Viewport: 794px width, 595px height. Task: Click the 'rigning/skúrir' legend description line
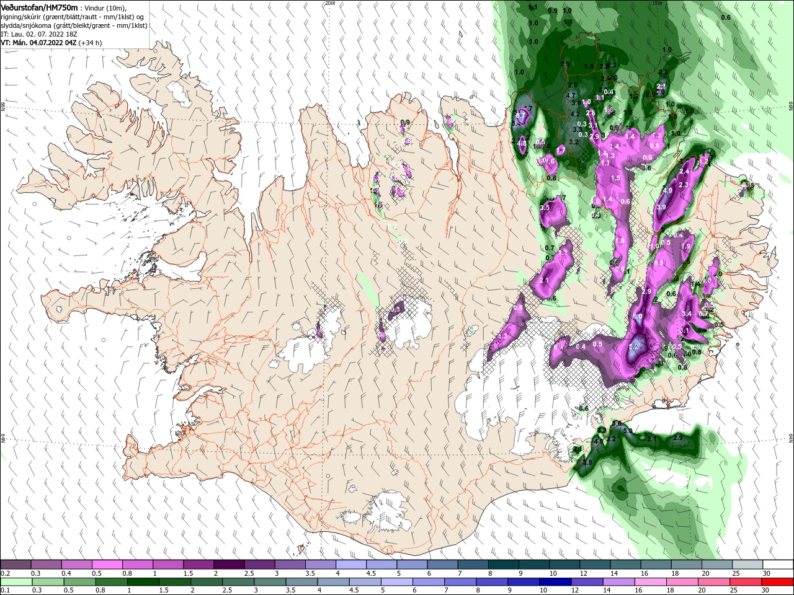73,17
